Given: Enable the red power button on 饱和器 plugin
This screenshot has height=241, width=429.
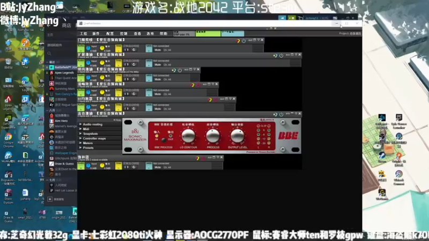Looking at the screenshot, I should 203,158.
